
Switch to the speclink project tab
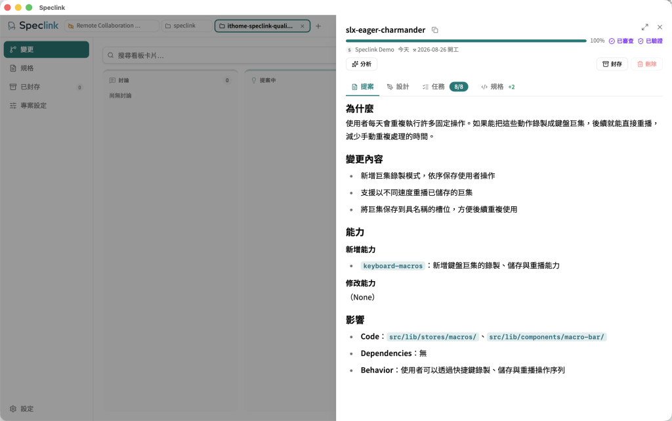186,26
